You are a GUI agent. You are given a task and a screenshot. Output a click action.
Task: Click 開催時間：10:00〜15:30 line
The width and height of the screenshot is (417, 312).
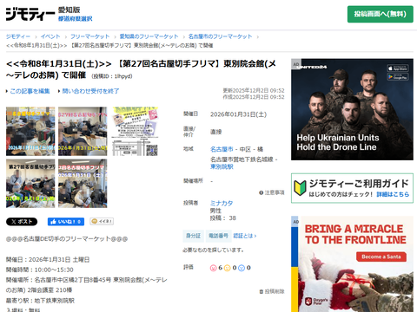pyautogui.click(x=40, y=270)
